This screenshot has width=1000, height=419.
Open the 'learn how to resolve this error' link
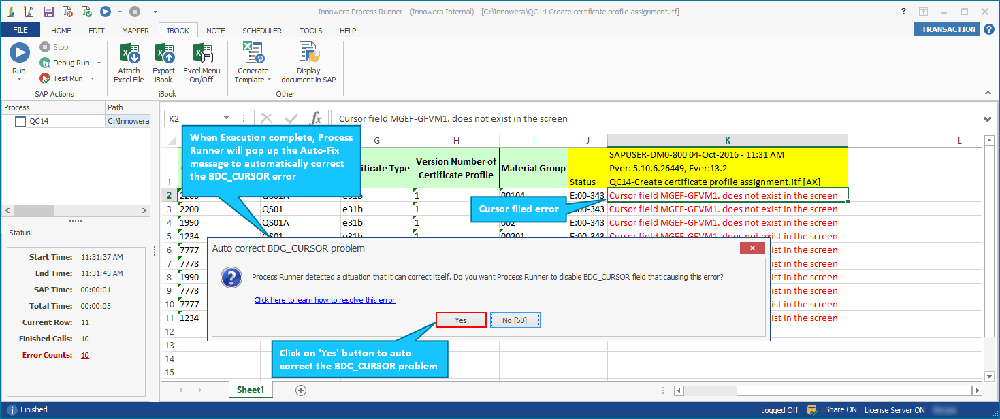[324, 300]
